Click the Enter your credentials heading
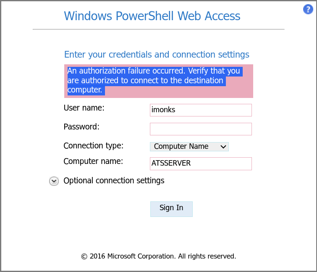 (x=157, y=54)
